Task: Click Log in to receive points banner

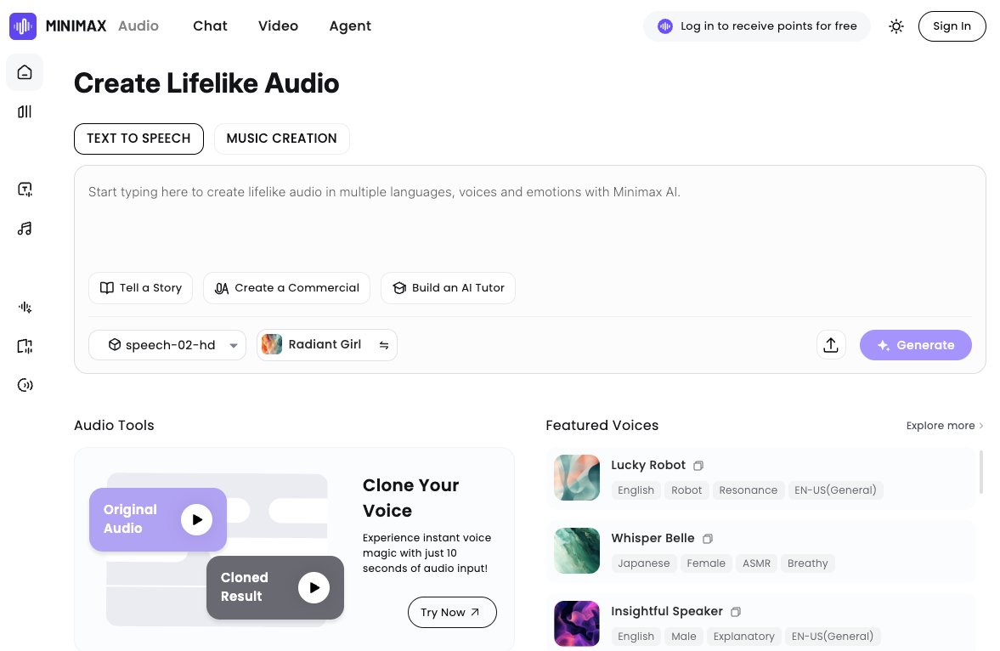Action: 756,26
